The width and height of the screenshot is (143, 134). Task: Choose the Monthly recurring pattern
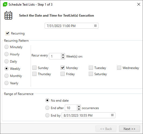coord(6,76)
